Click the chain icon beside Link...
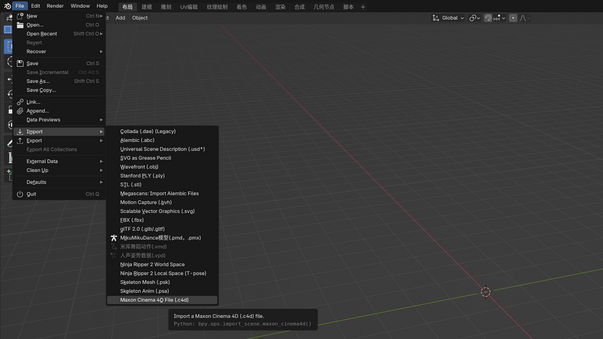The width and height of the screenshot is (603, 339). [20, 102]
